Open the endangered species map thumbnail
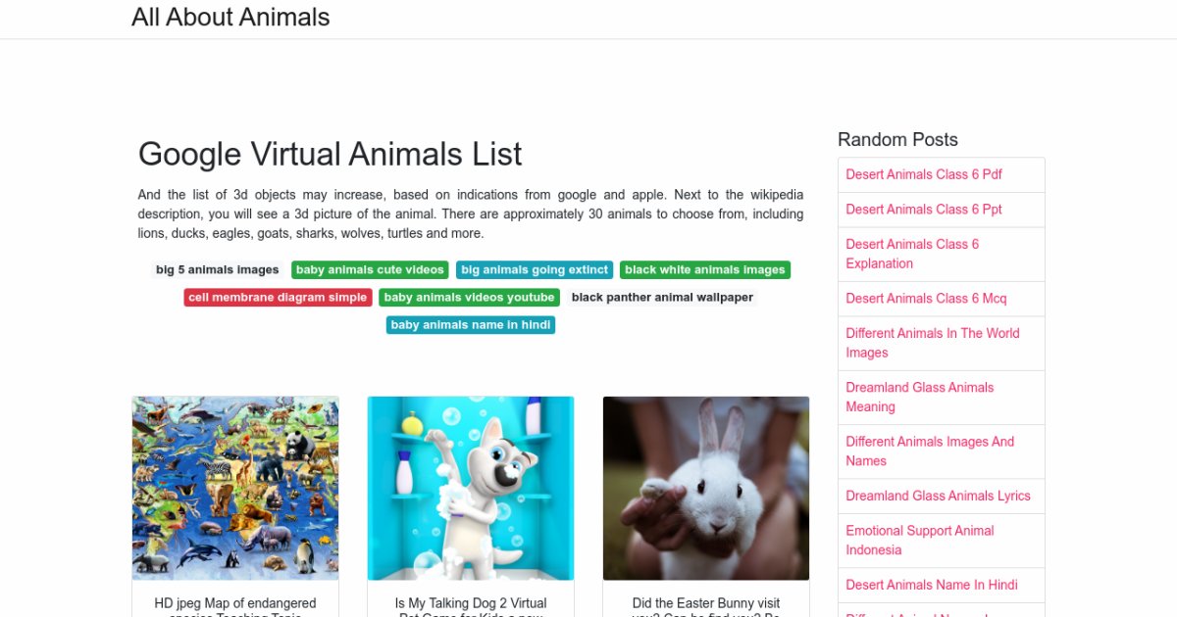This screenshot has width=1177, height=617. (235, 488)
